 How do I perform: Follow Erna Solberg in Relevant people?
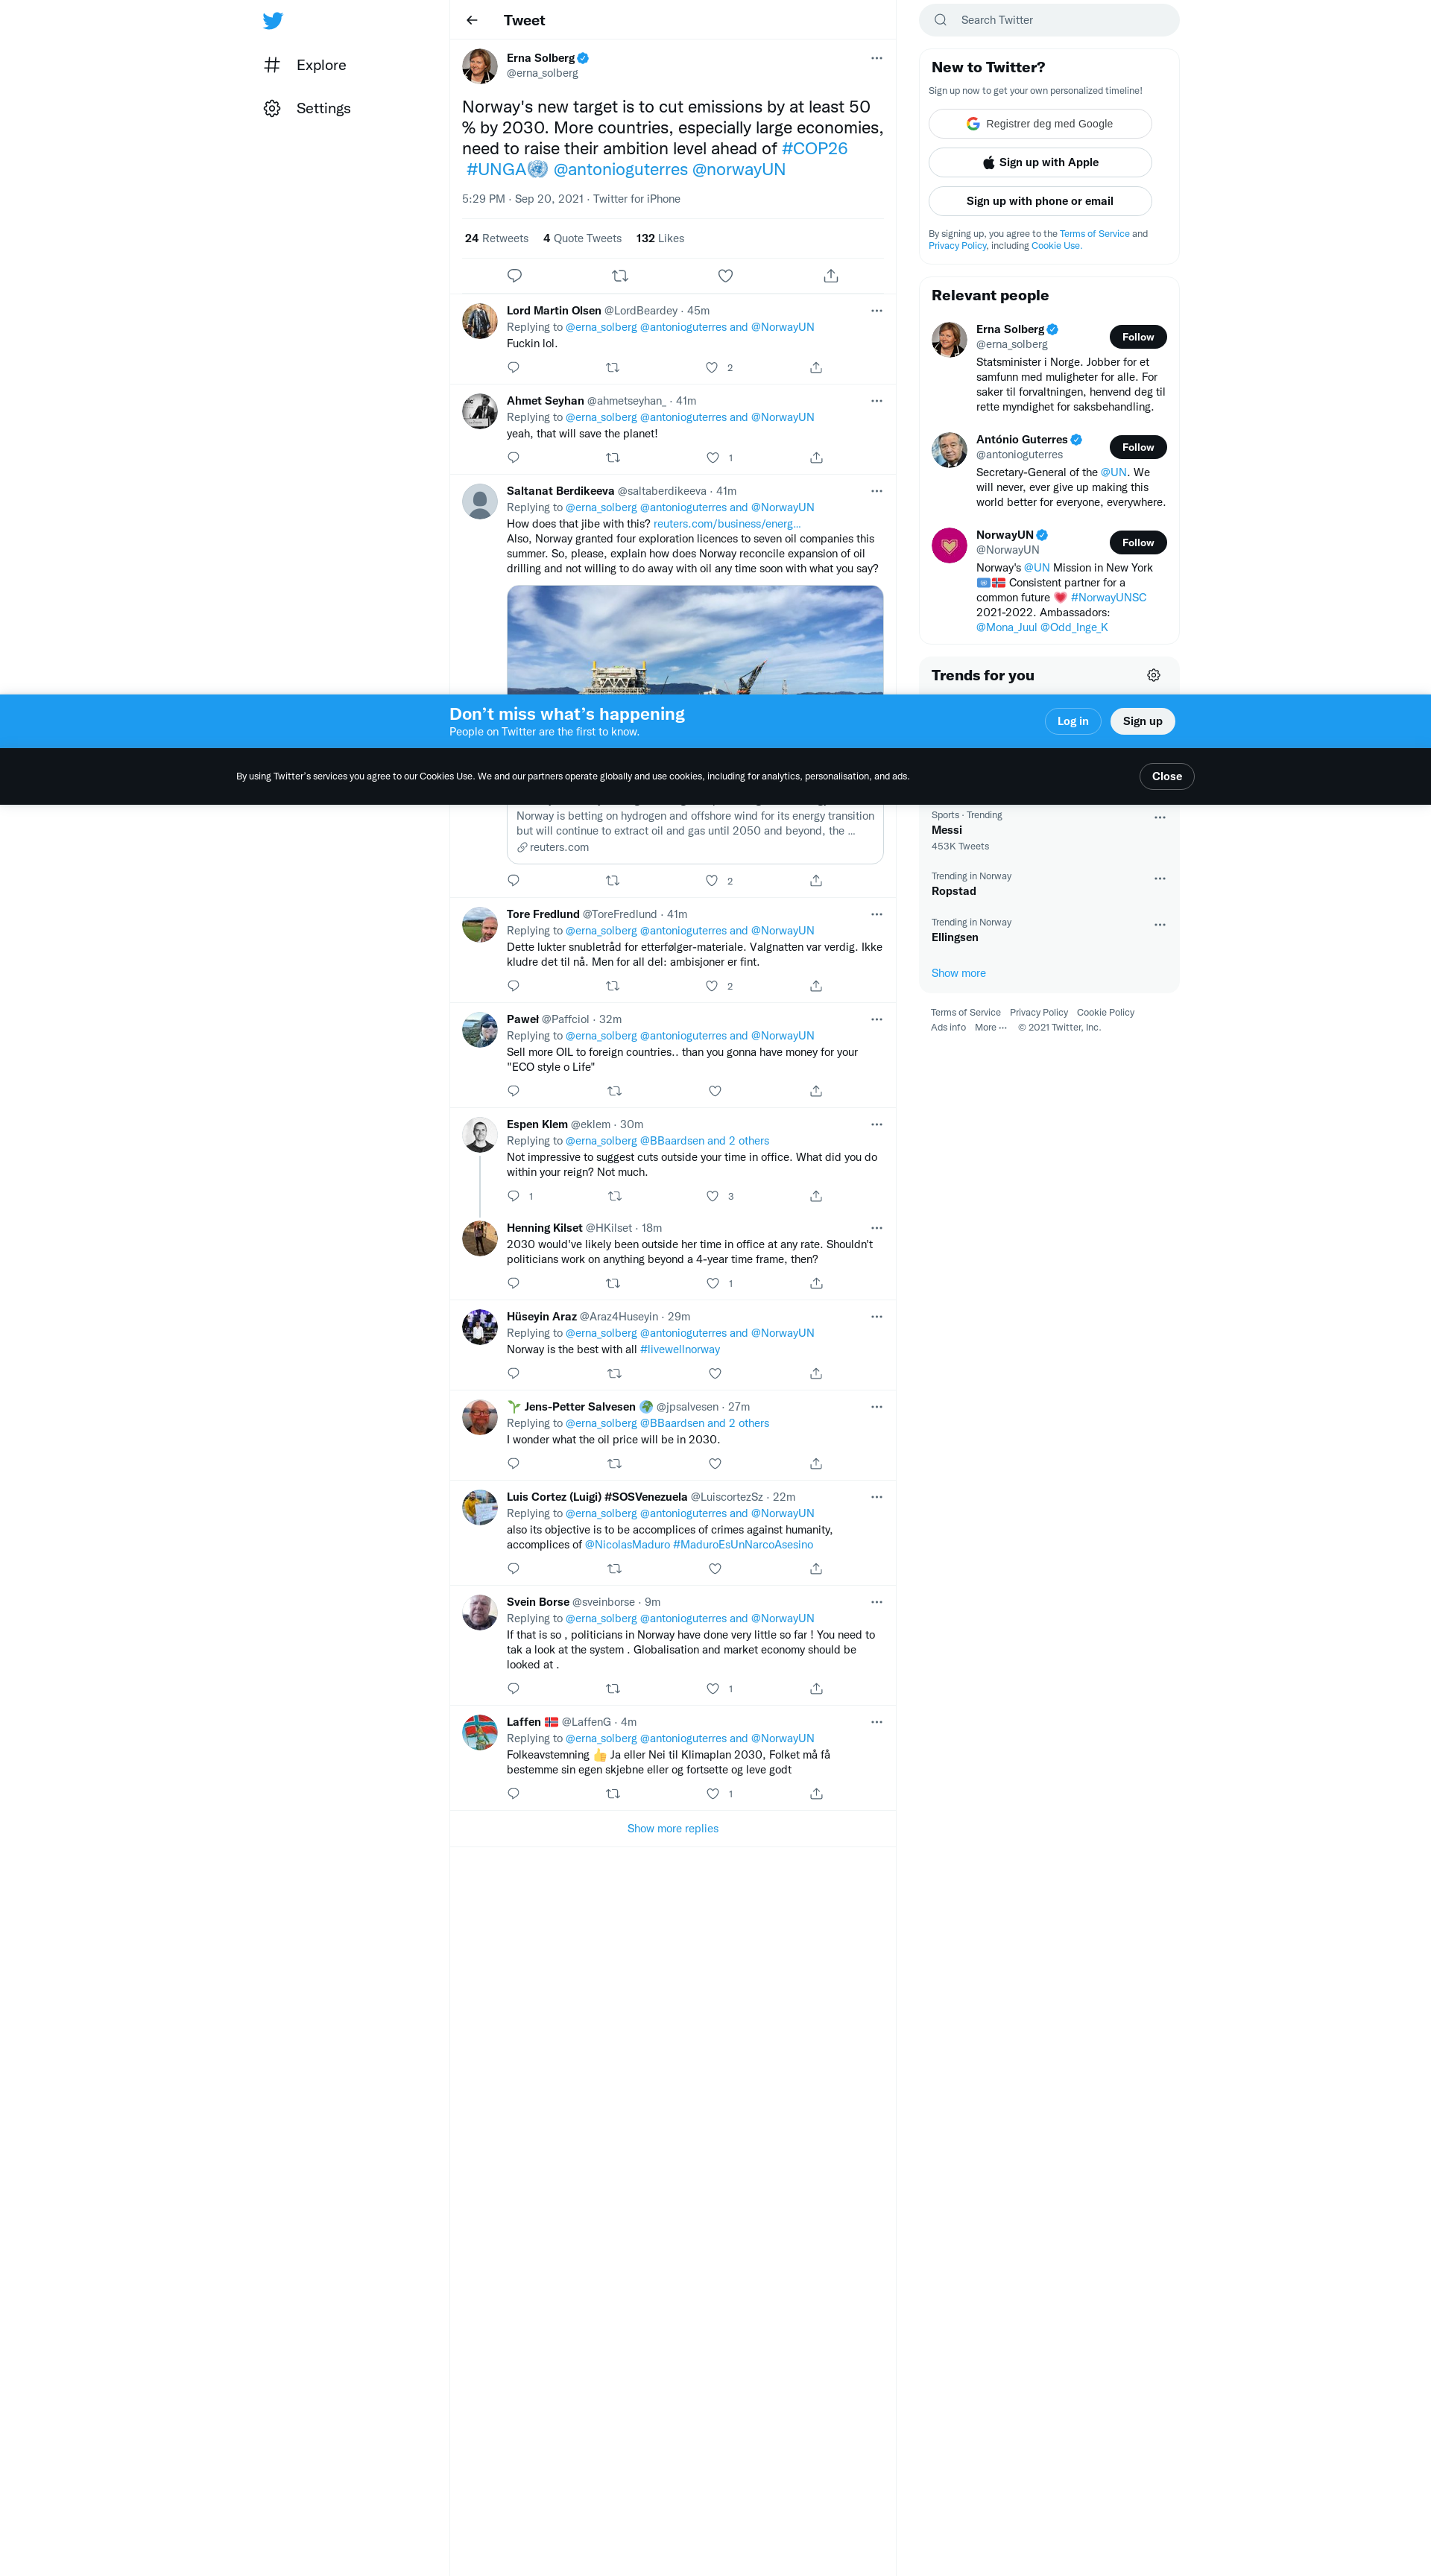point(1137,337)
